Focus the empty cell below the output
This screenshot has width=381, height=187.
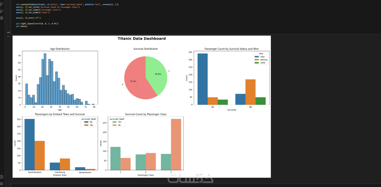coord(196,186)
